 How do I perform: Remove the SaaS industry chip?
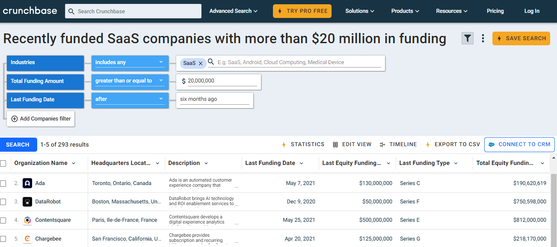coord(201,63)
